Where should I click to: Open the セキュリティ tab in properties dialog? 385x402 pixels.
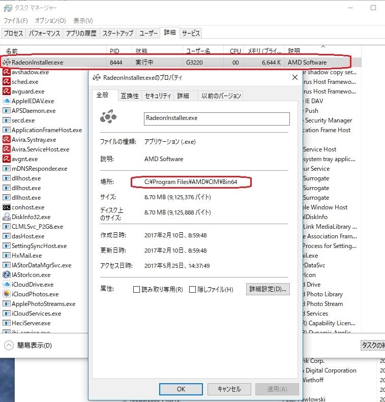(158, 96)
